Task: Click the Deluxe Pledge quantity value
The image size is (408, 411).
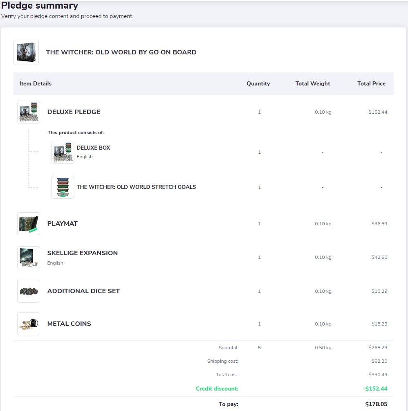Action: coord(260,112)
